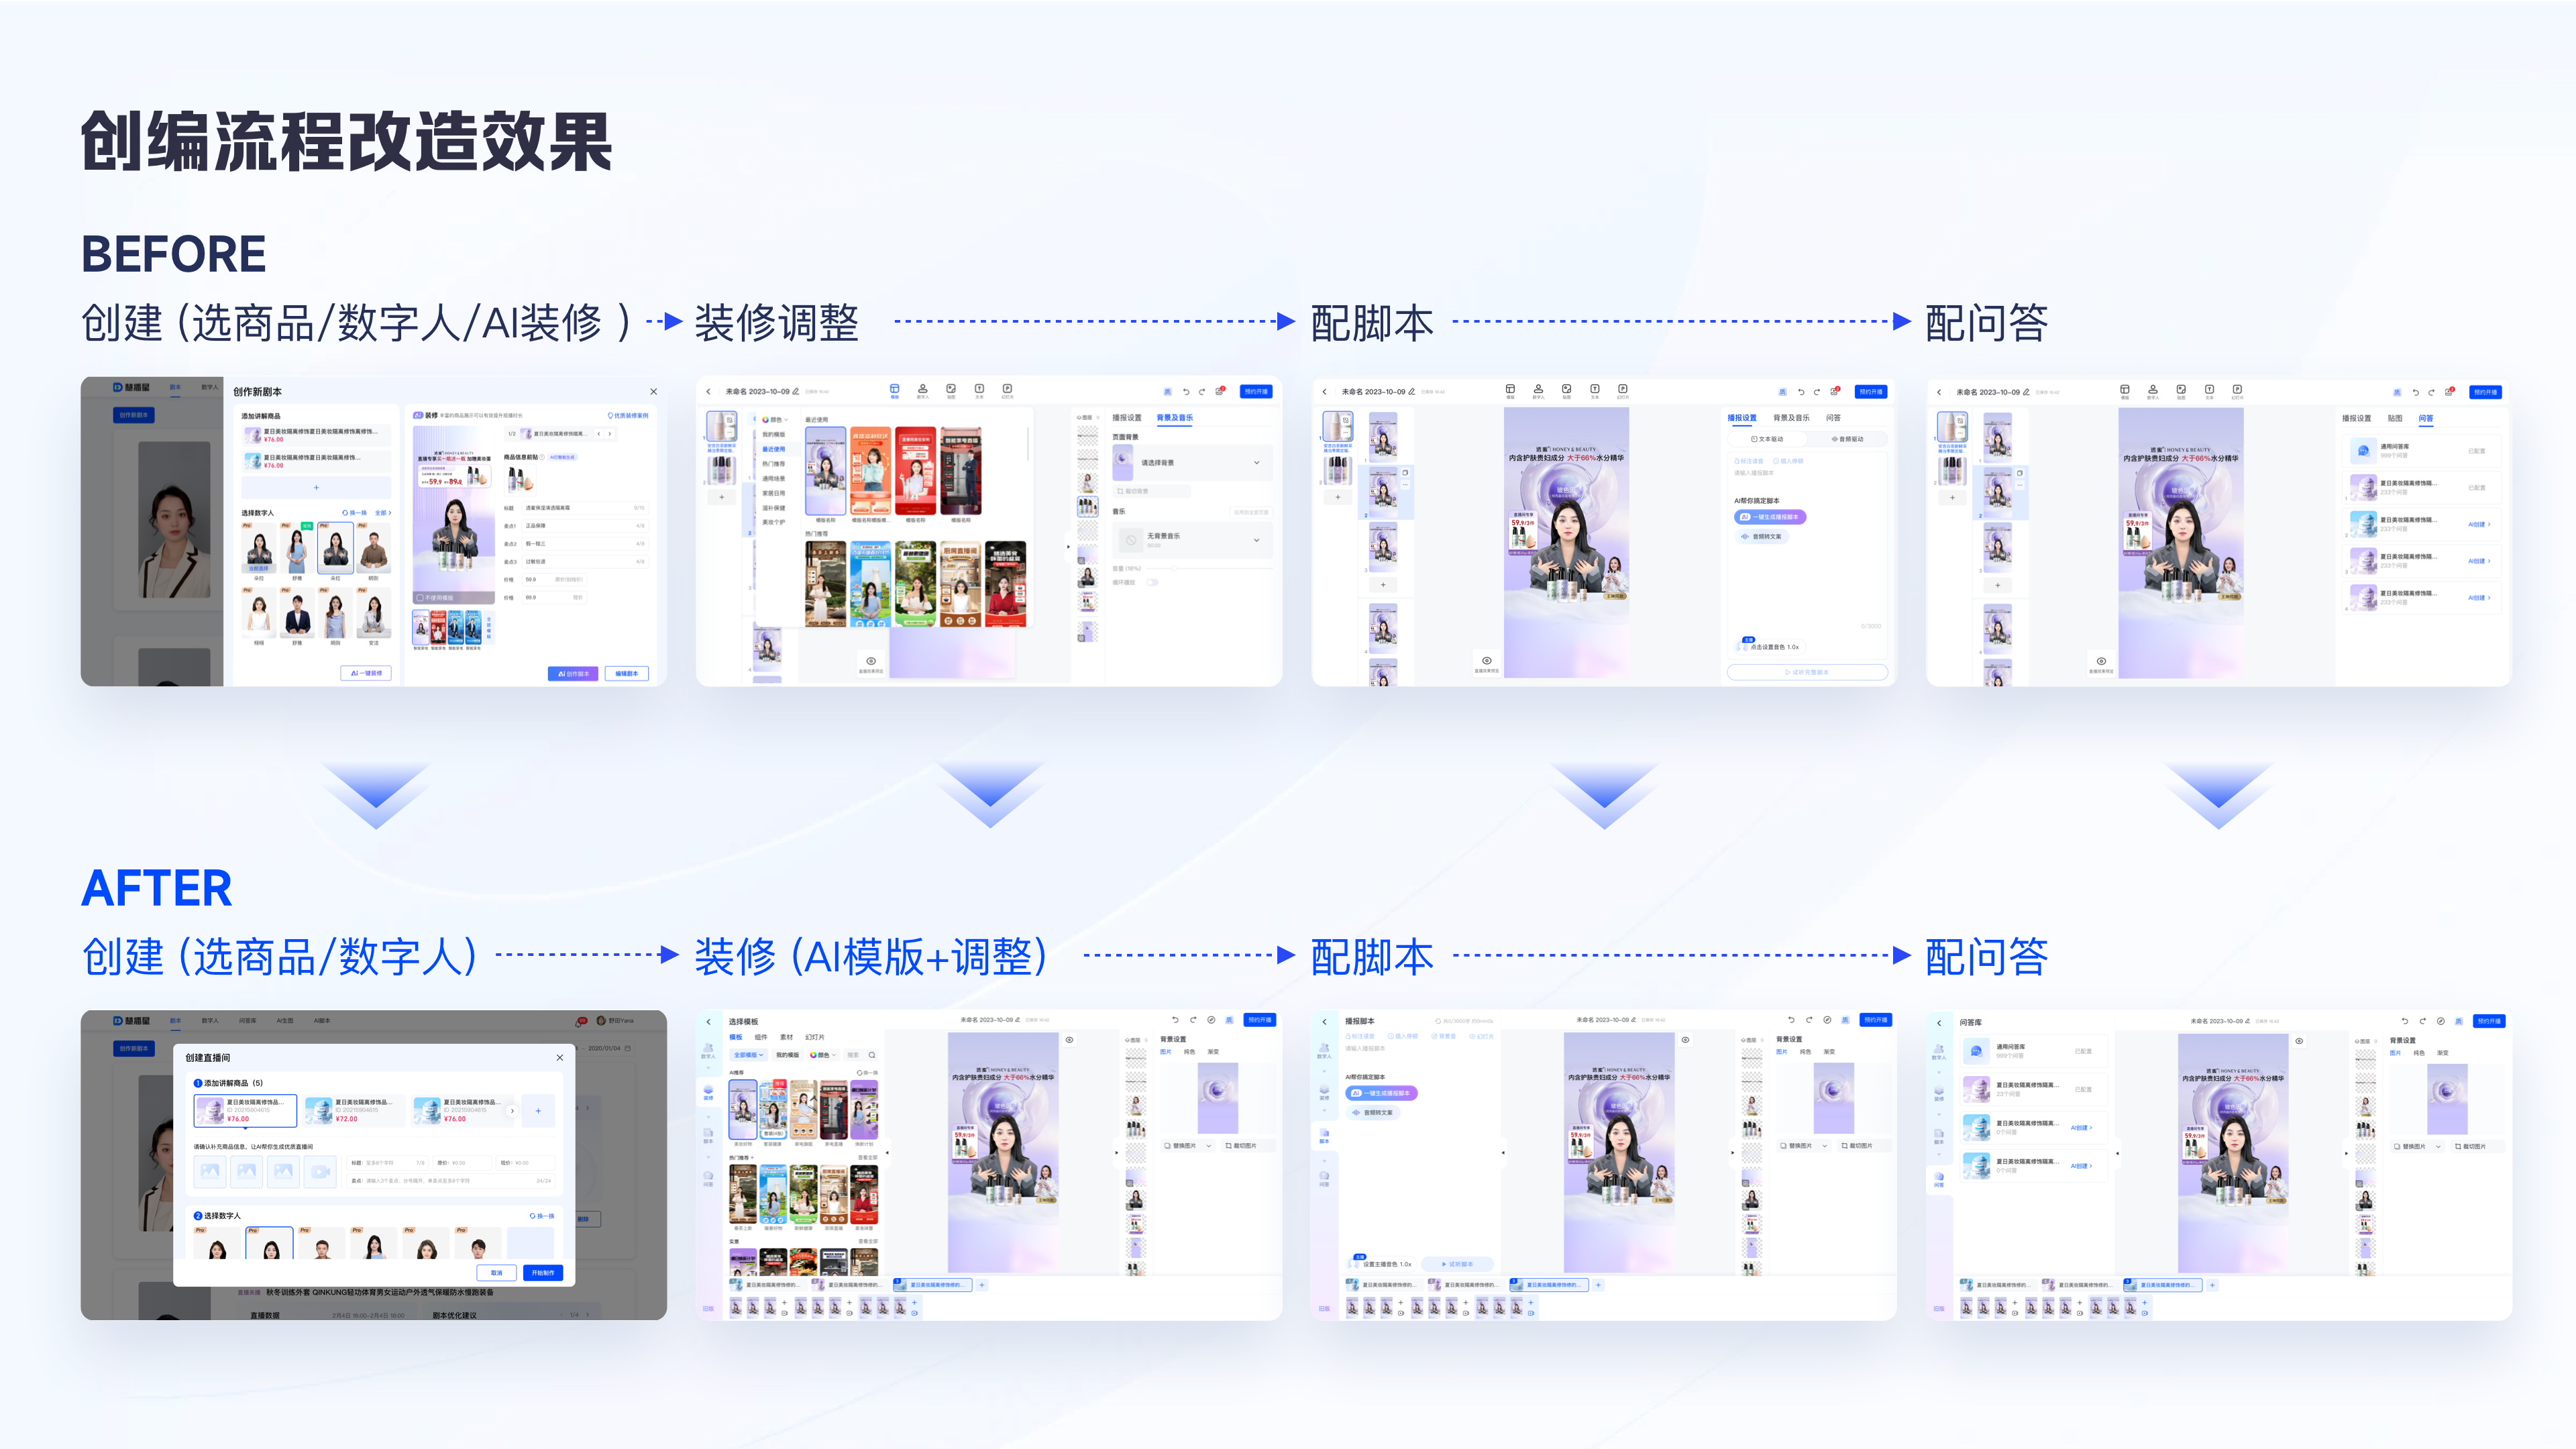Select the 最近使用 template category
2576x1449 pixels.
point(774,451)
